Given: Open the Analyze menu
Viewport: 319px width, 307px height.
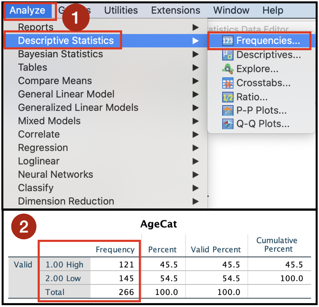Looking at the screenshot, I should (x=29, y=10).
